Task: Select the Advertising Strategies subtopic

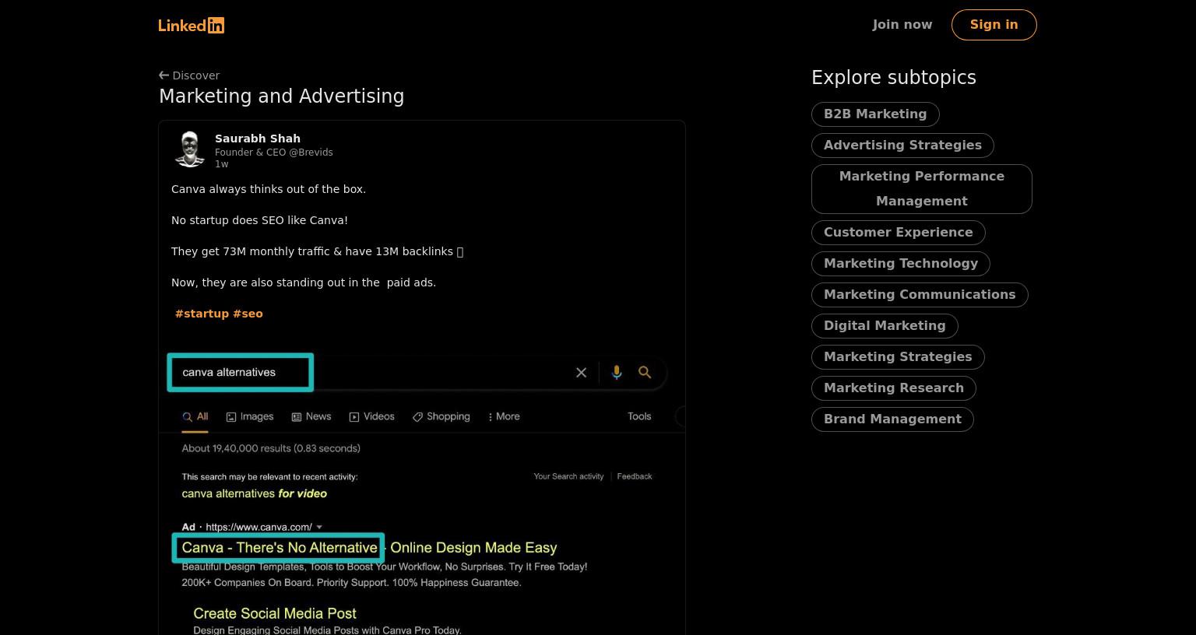Action: [902, 146]
